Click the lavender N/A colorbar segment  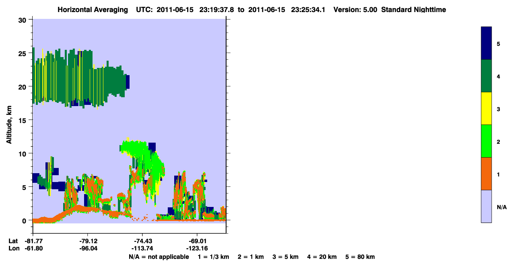[486, 206]
